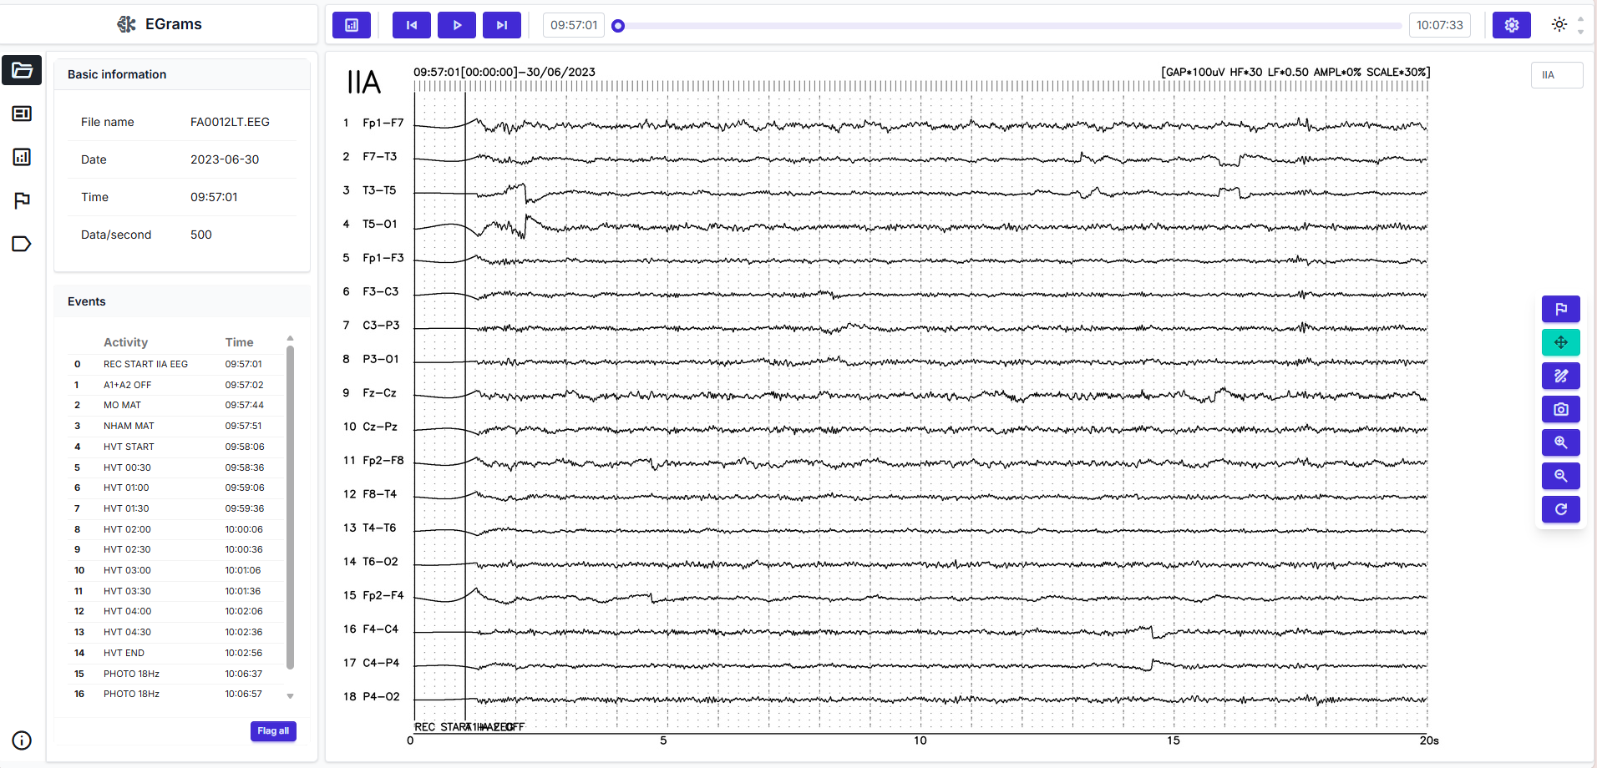Zoom in on the EEG chart

click(x=1560, y=442)
